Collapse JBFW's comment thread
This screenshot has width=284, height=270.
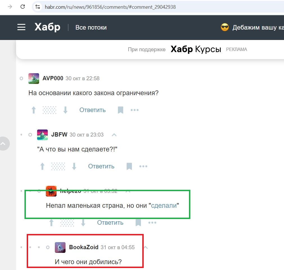(x=114, y=135)
